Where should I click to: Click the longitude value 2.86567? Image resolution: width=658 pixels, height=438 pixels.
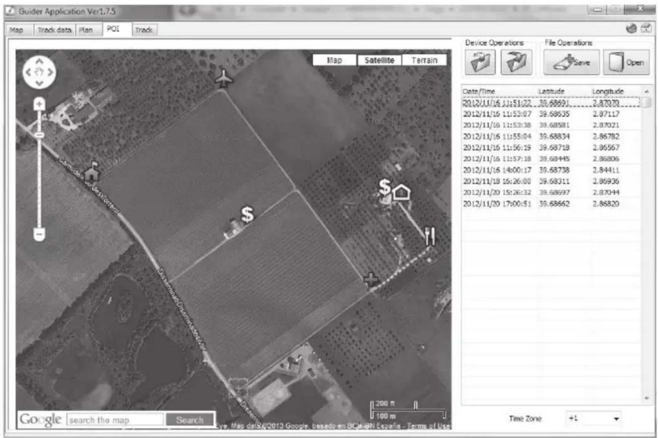point(606,148)
